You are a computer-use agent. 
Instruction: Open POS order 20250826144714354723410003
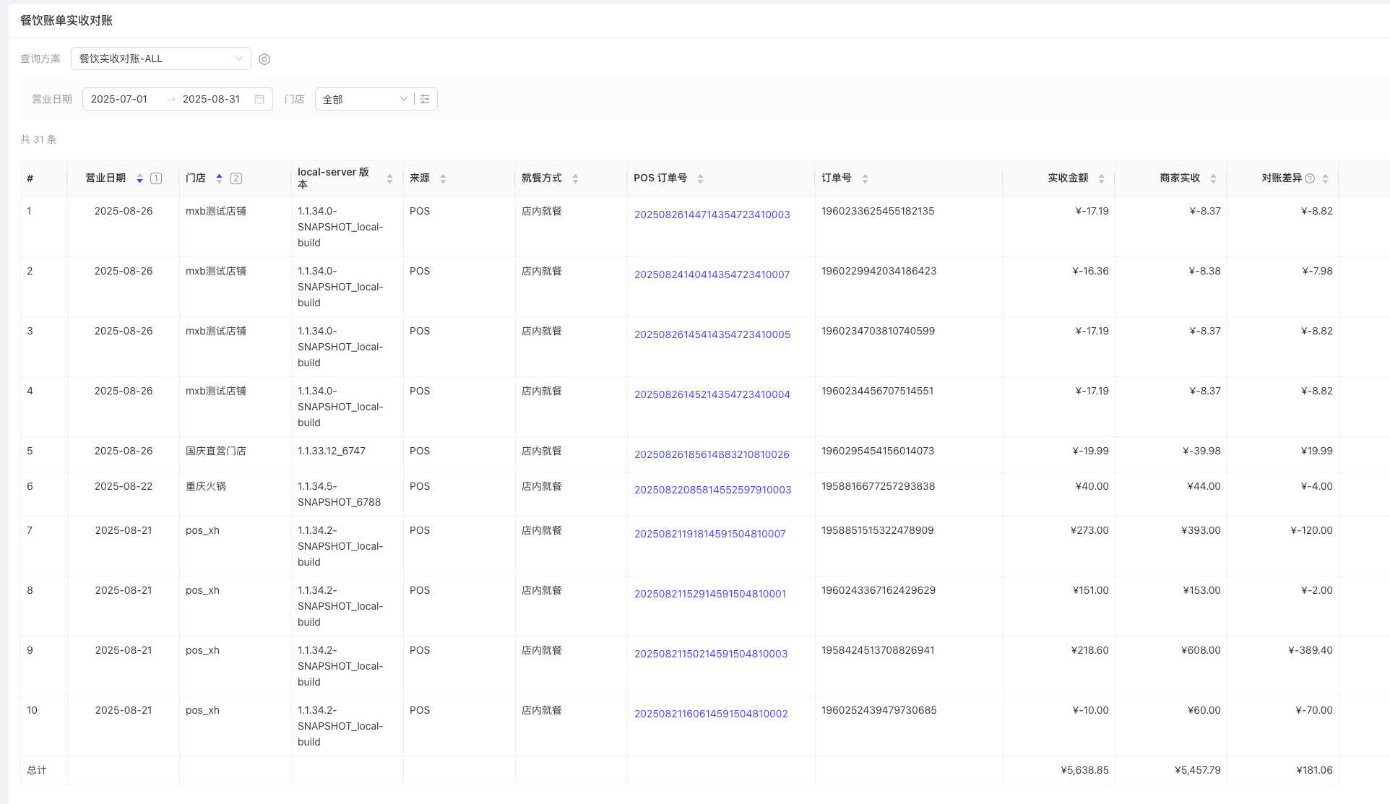(x=712, y=215)
